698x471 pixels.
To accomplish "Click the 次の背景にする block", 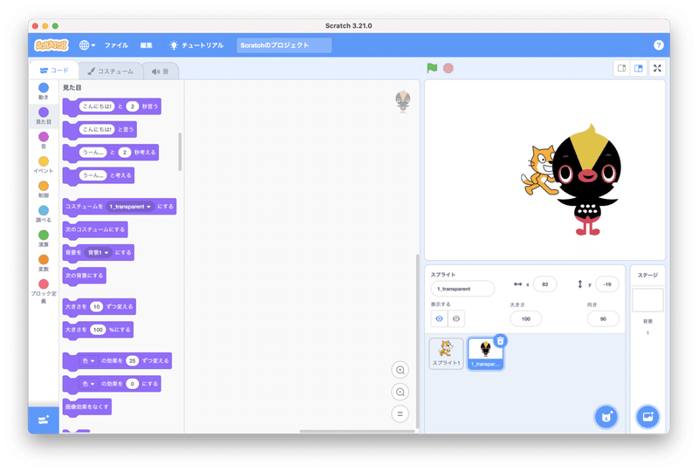I will tap(84, 276).
